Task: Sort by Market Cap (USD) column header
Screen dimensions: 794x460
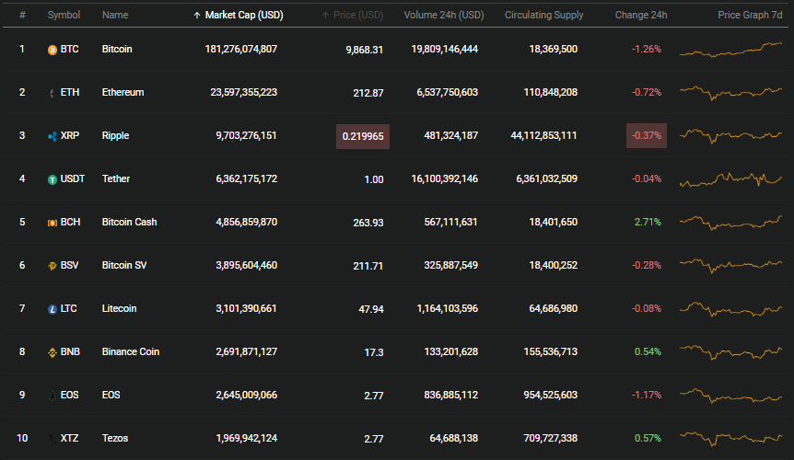Action: (x=239, y=15)
